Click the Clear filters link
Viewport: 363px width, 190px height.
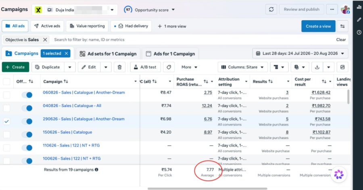pyautogui.click(x=341, y=40)
